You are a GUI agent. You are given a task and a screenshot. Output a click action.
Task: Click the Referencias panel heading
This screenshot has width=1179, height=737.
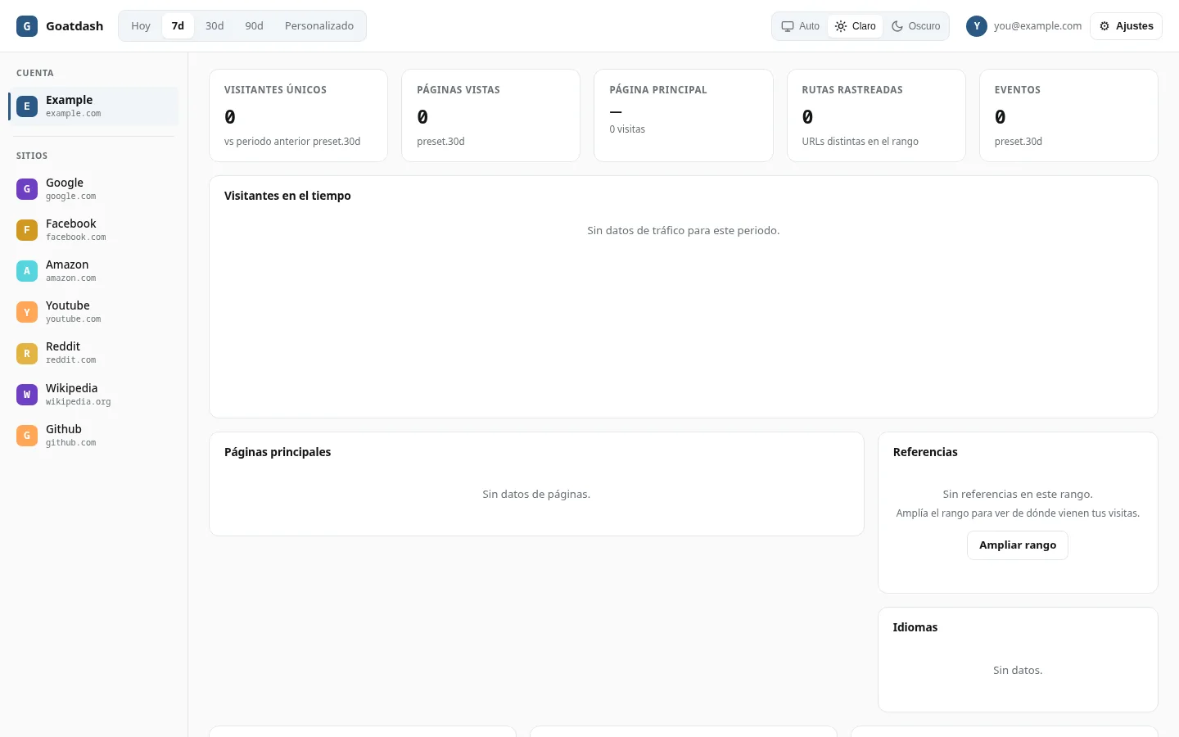[x=925, y=452]
